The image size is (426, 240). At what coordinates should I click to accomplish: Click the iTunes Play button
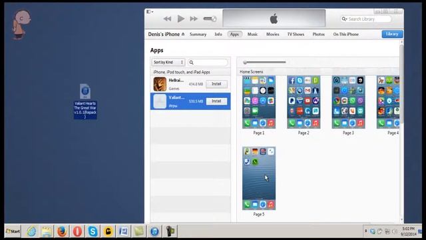click(x=180, y=19)
